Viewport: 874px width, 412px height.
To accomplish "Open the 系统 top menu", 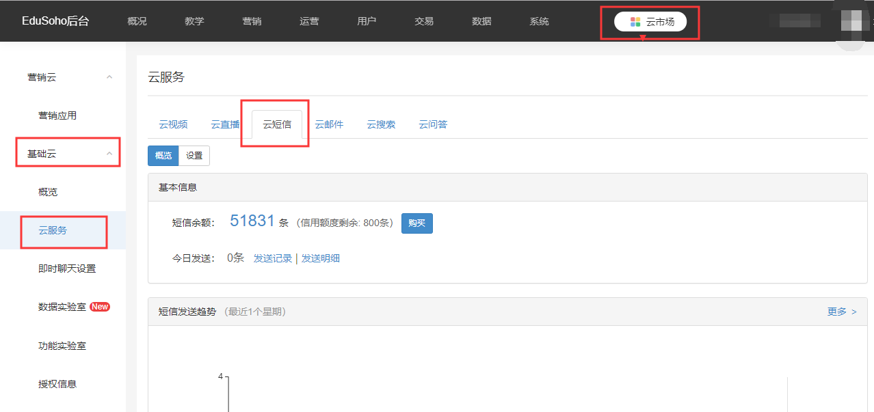I will click(539, 21).
